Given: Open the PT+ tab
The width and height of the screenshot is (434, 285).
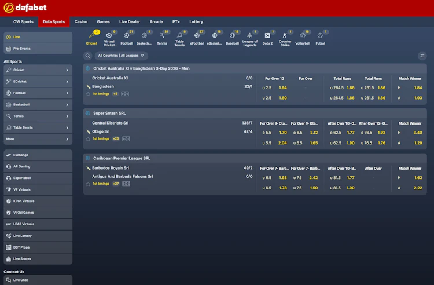Looking at the screenshot, I should tap(176, 21).
